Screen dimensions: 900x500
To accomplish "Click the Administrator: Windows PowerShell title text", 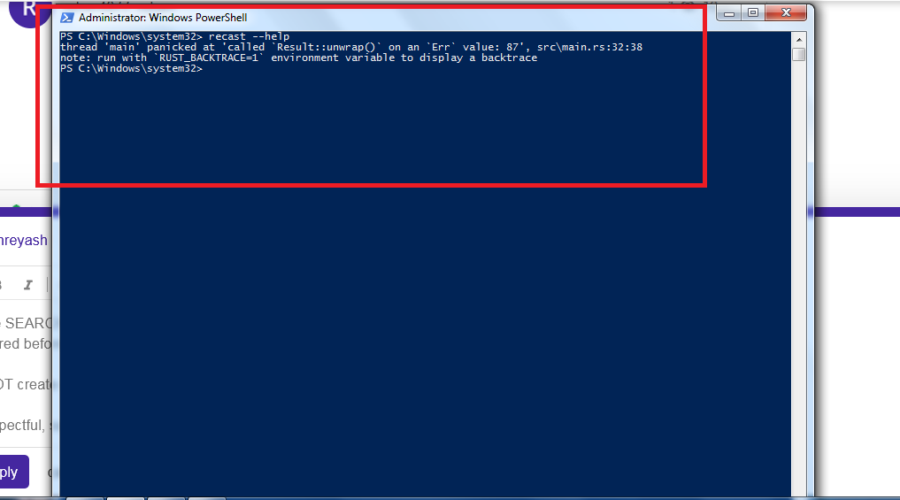I will (x=163, y=18).
